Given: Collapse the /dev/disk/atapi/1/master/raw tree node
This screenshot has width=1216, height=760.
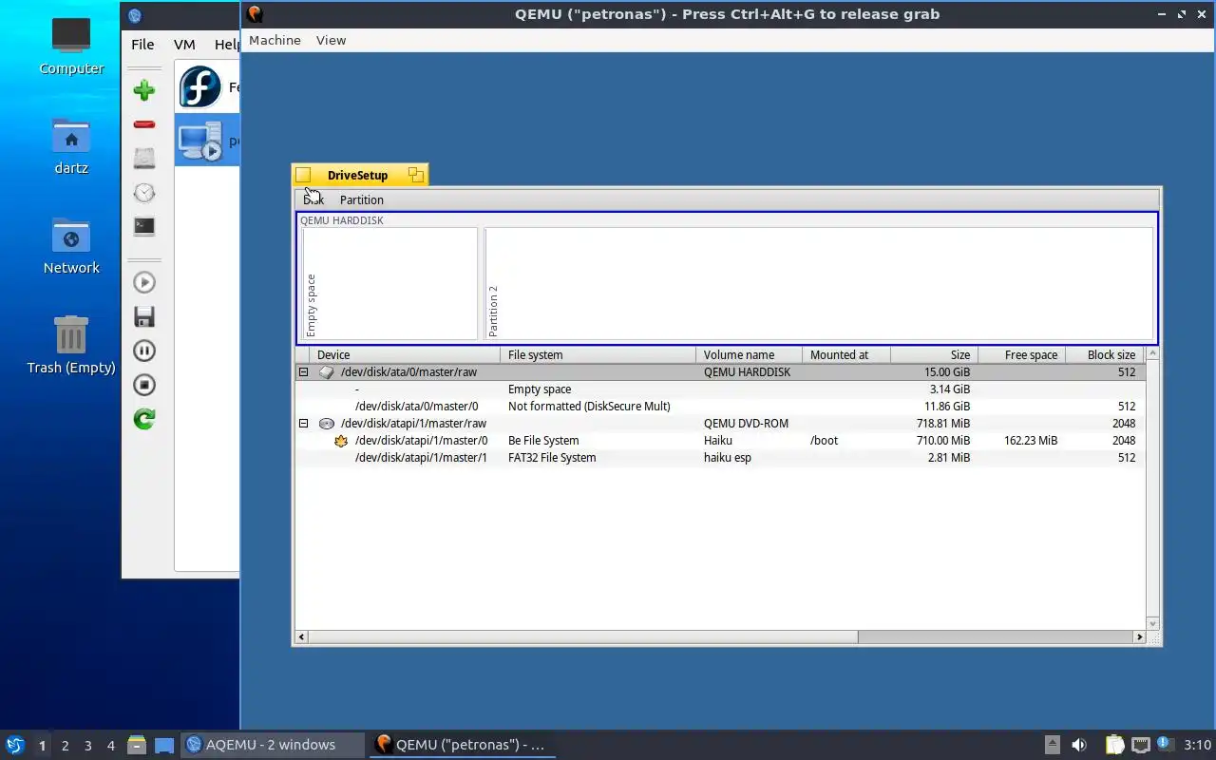Looking at the screenshot, I should (303, 424).
